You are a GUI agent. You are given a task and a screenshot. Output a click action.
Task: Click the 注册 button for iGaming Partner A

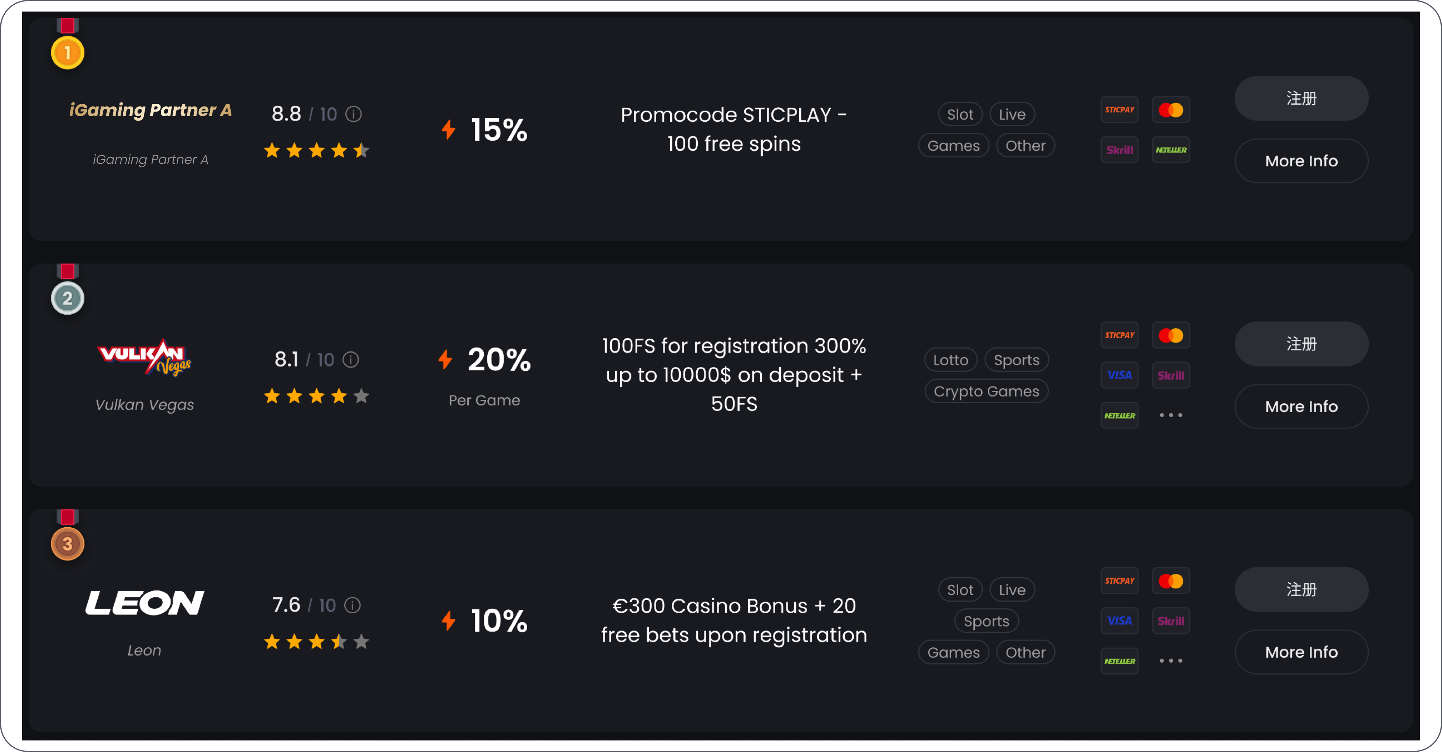click(1302, 98)
